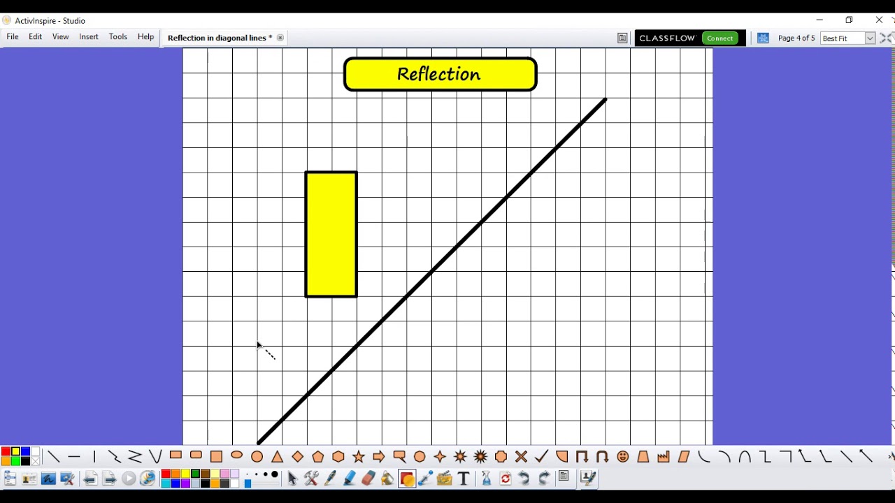Click the icon left of ClassFlow
This screenshot has height=503, width=895.
(622, 38)
